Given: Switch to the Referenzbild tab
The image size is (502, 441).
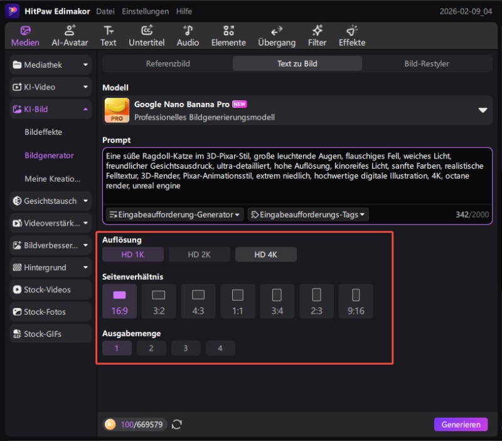Looking at the screenshot, I should (x=168, y=64).
